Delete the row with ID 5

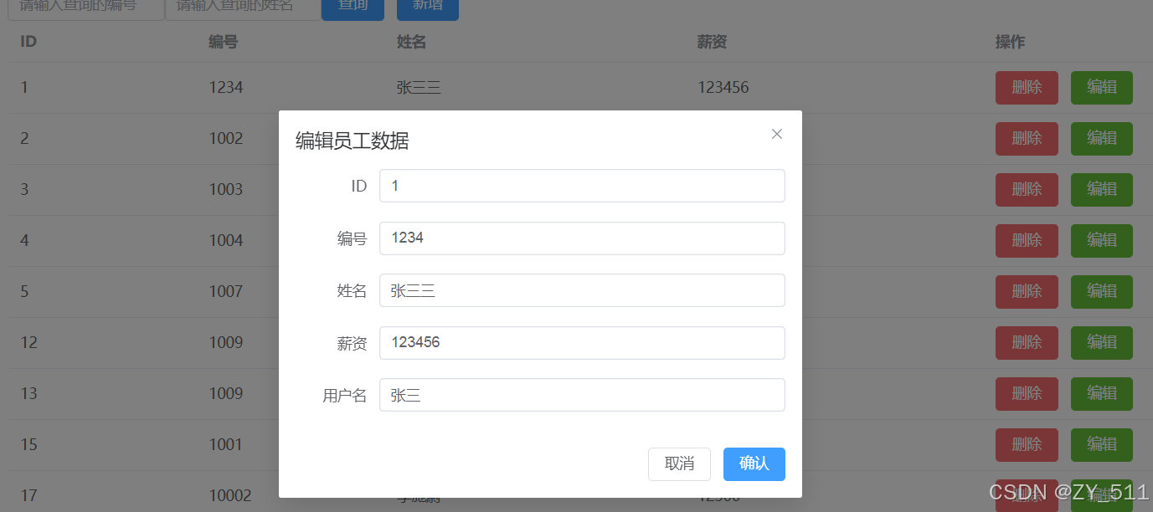coord(1027,292)
